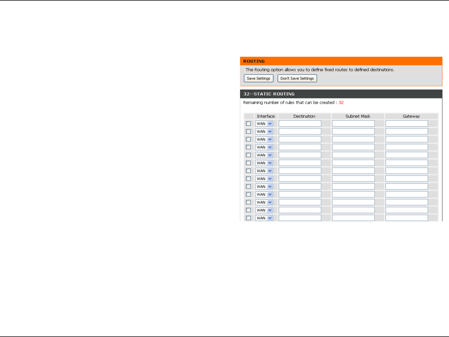Enable the sixth routing row checkbox
Viewport: 449px width, 337px height.
(248, 163)
